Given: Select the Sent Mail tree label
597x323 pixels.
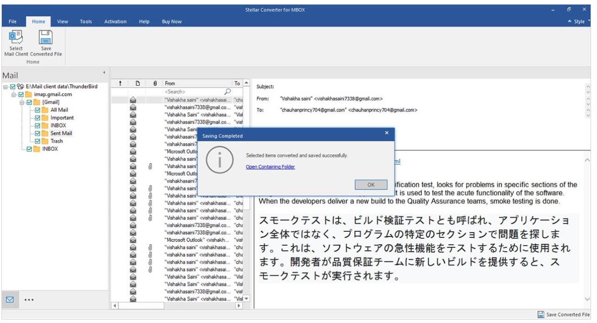Looking at the screenshot, I should pyautogui.click(x=61, y=133).
